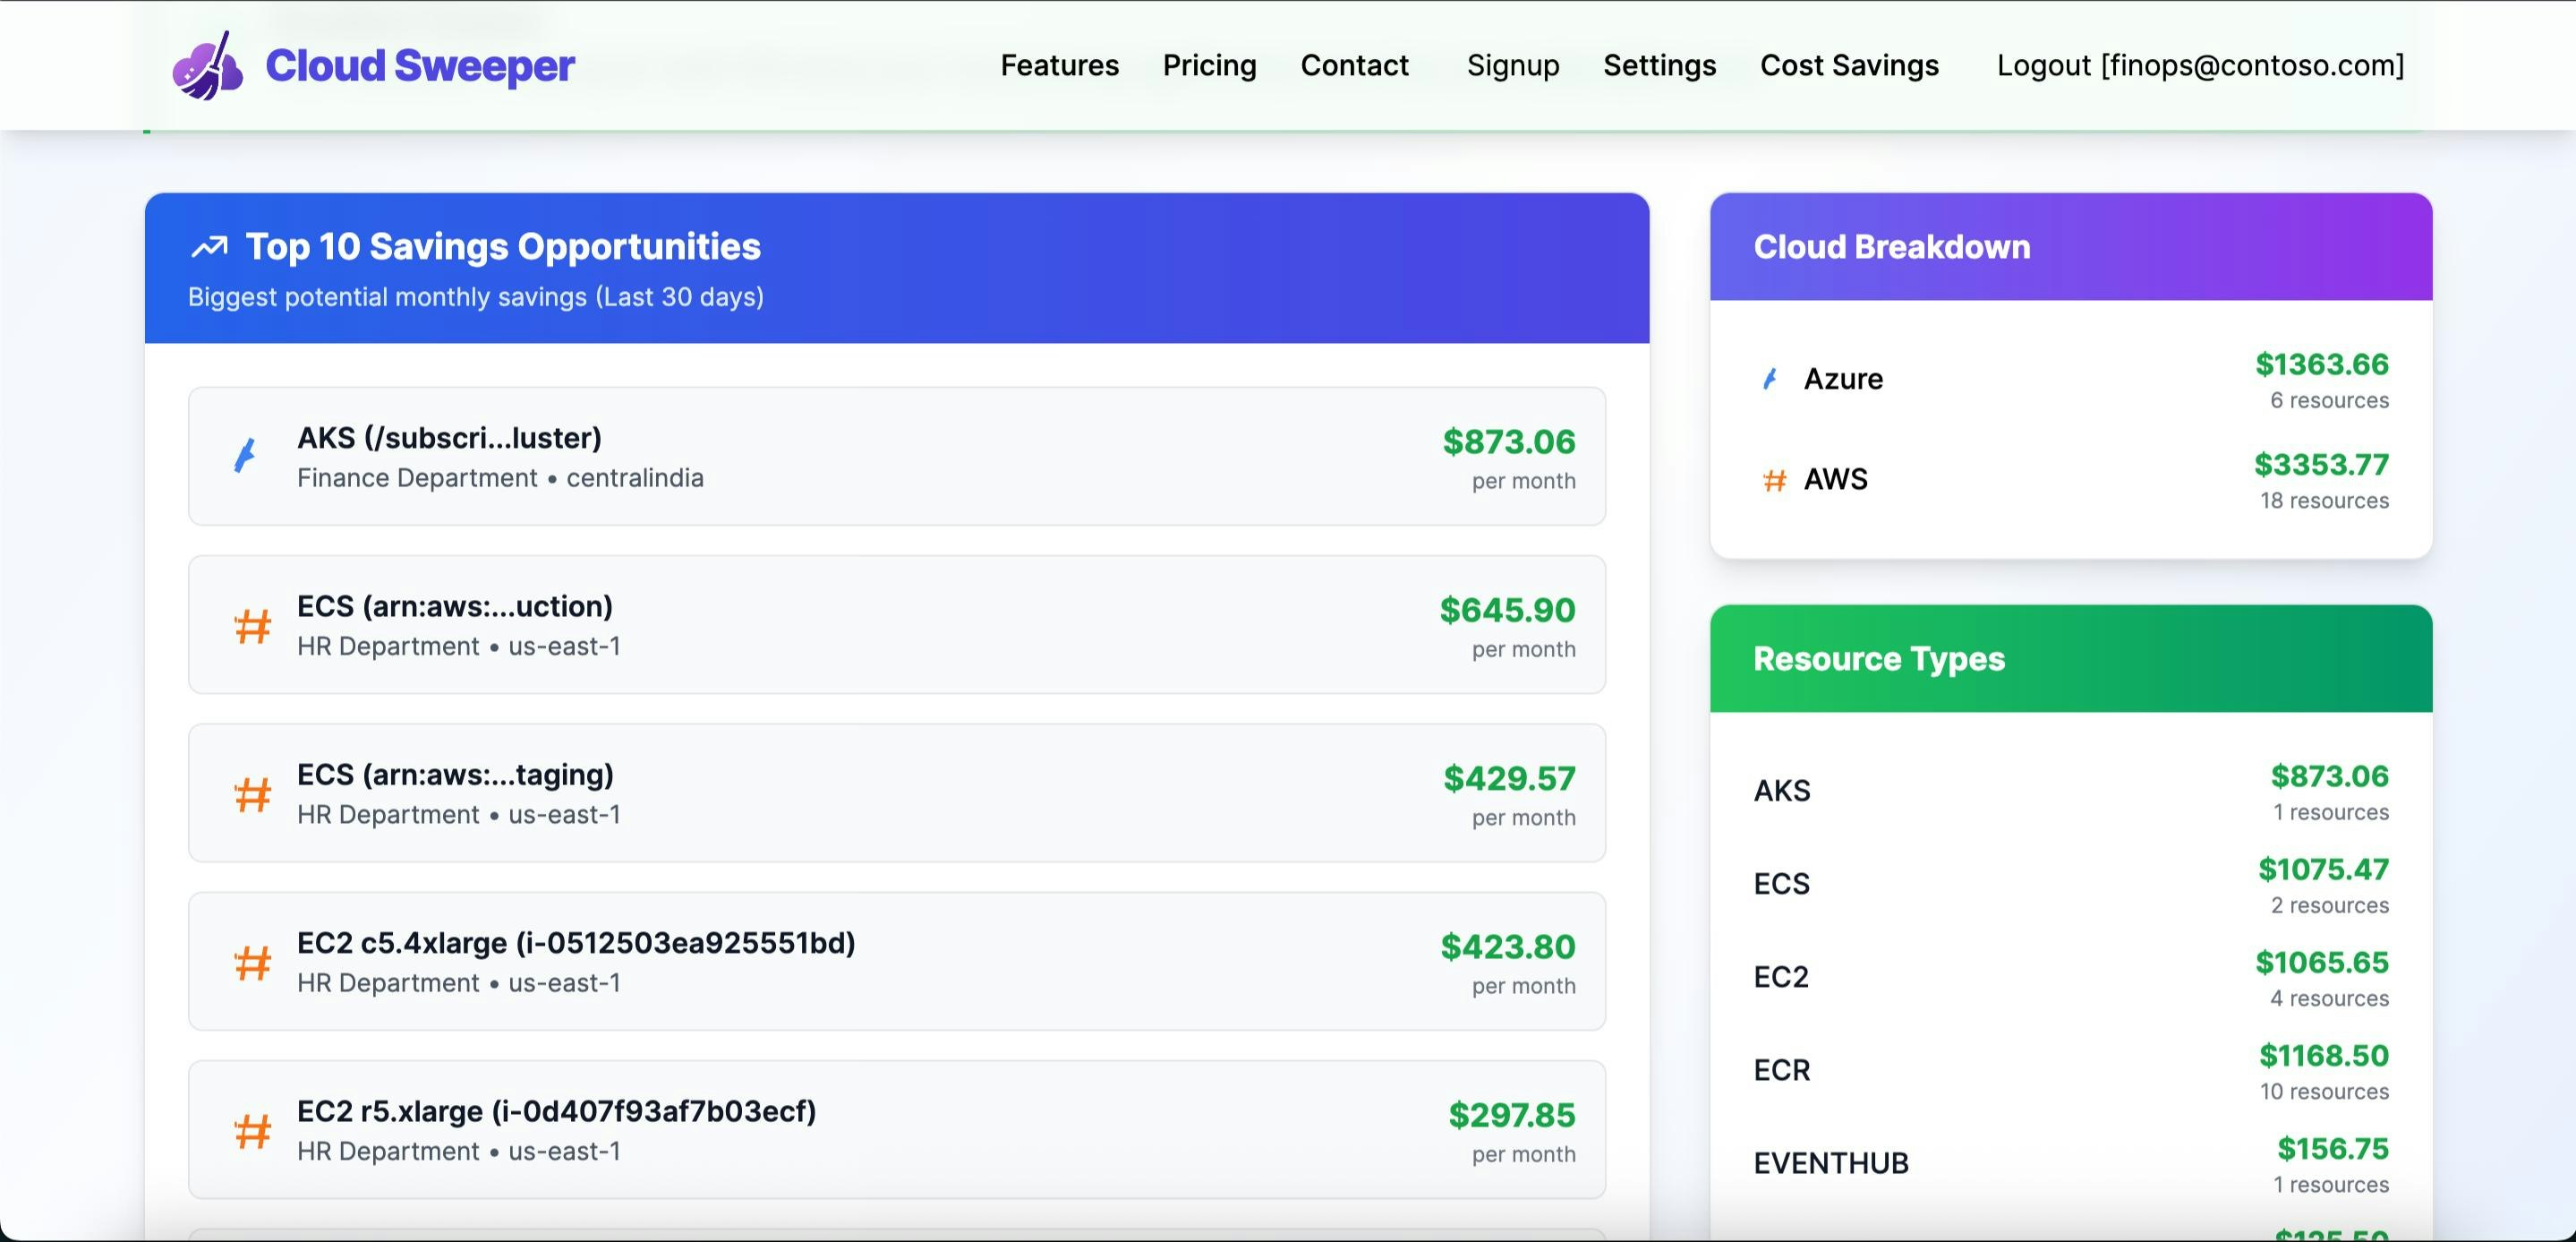The height and width of the screenshot is (1242, 2576).
Task: Click the AWS hash icon in Cloud Breakdown
Action: [x=1774, y=480]
